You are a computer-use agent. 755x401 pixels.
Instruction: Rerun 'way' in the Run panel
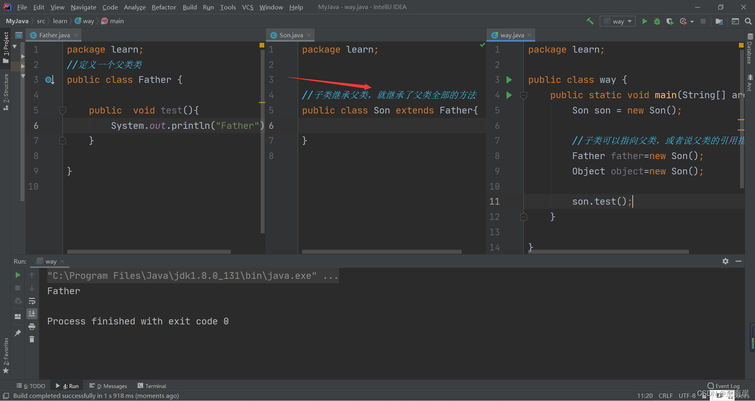pyautogui.click(x=18, y=275)
